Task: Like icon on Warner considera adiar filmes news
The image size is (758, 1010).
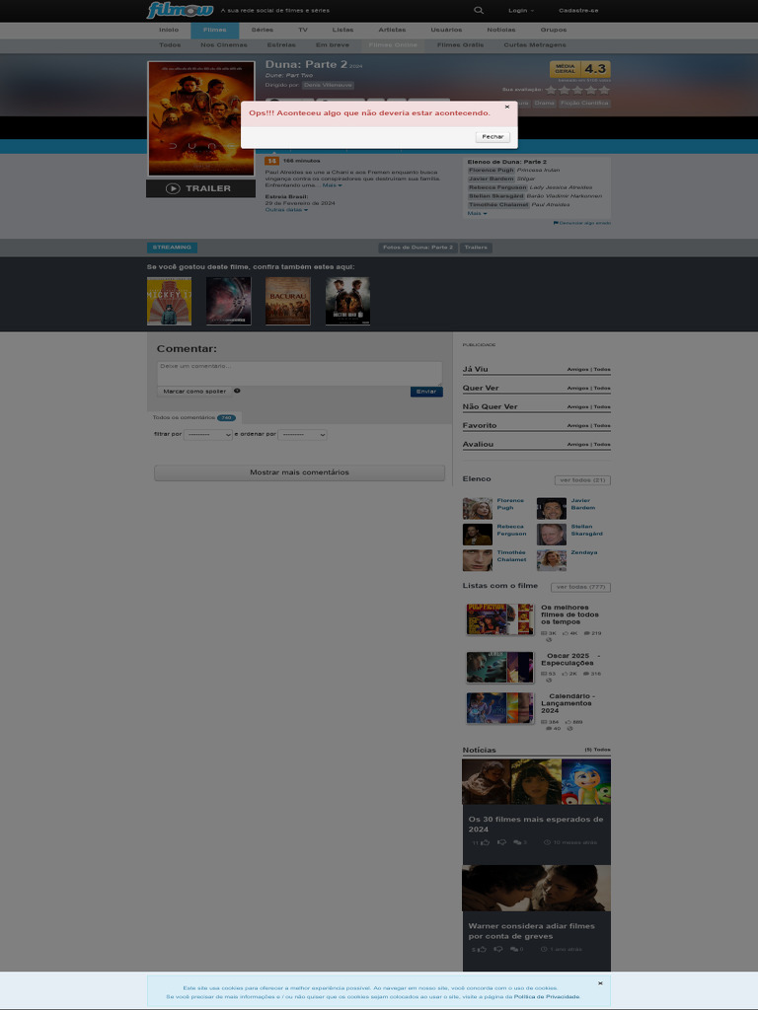Action: tap(482, 950)
